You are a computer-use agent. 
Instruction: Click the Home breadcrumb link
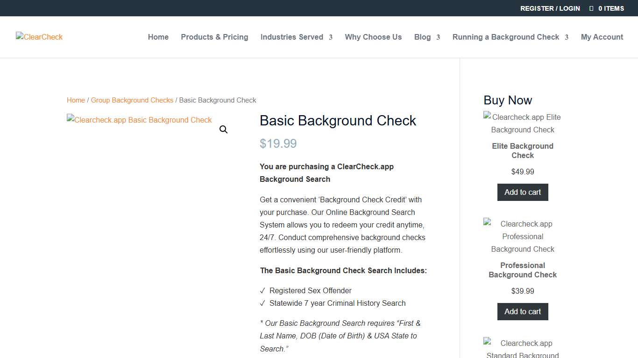click(76, 100)
